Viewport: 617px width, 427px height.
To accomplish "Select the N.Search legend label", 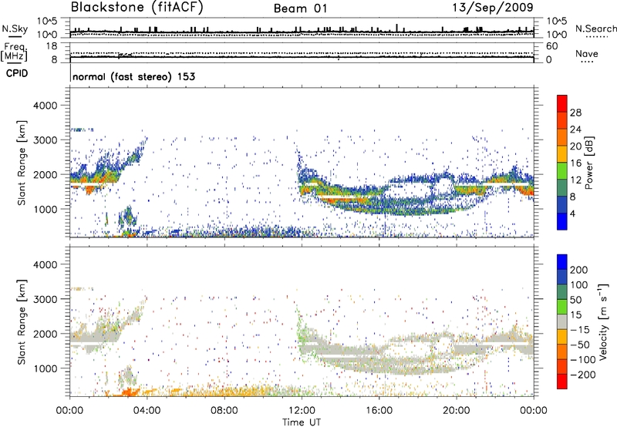I will tap(595, 29).
